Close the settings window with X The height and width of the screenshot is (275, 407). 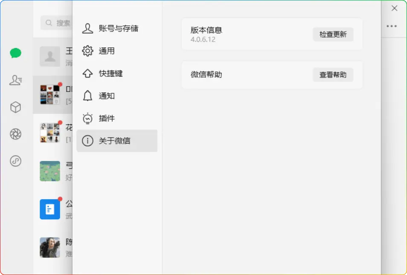(394, 8)
